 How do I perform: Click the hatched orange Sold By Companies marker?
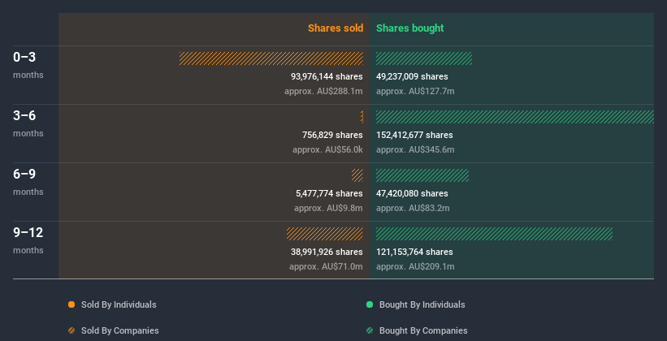click(71, 330)
